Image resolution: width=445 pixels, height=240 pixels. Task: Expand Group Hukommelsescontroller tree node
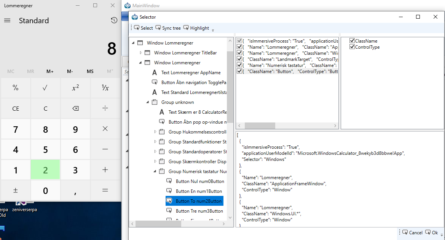click(x=155, y=132)
